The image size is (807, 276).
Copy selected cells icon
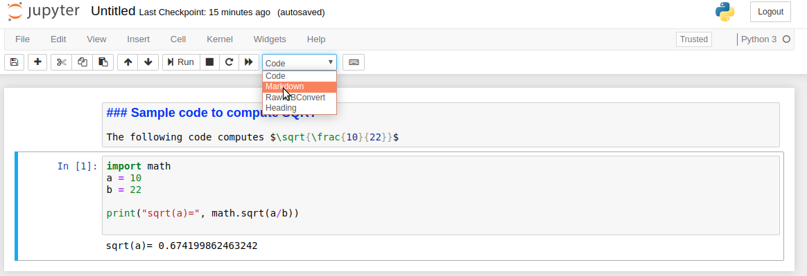tap(83, 62)
